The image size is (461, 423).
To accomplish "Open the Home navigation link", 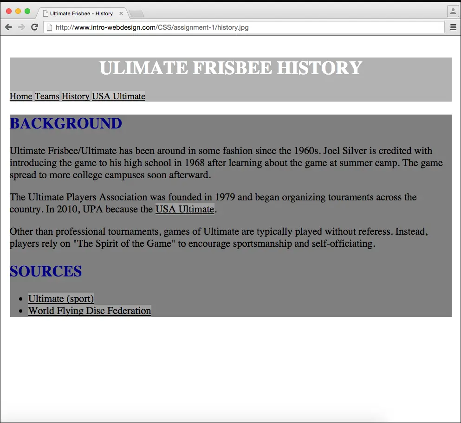I will click(21, 96).
